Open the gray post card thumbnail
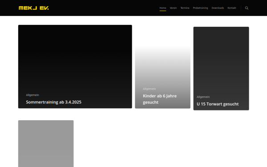This screenshot has width=267, height=167. (x=46, y=144)
